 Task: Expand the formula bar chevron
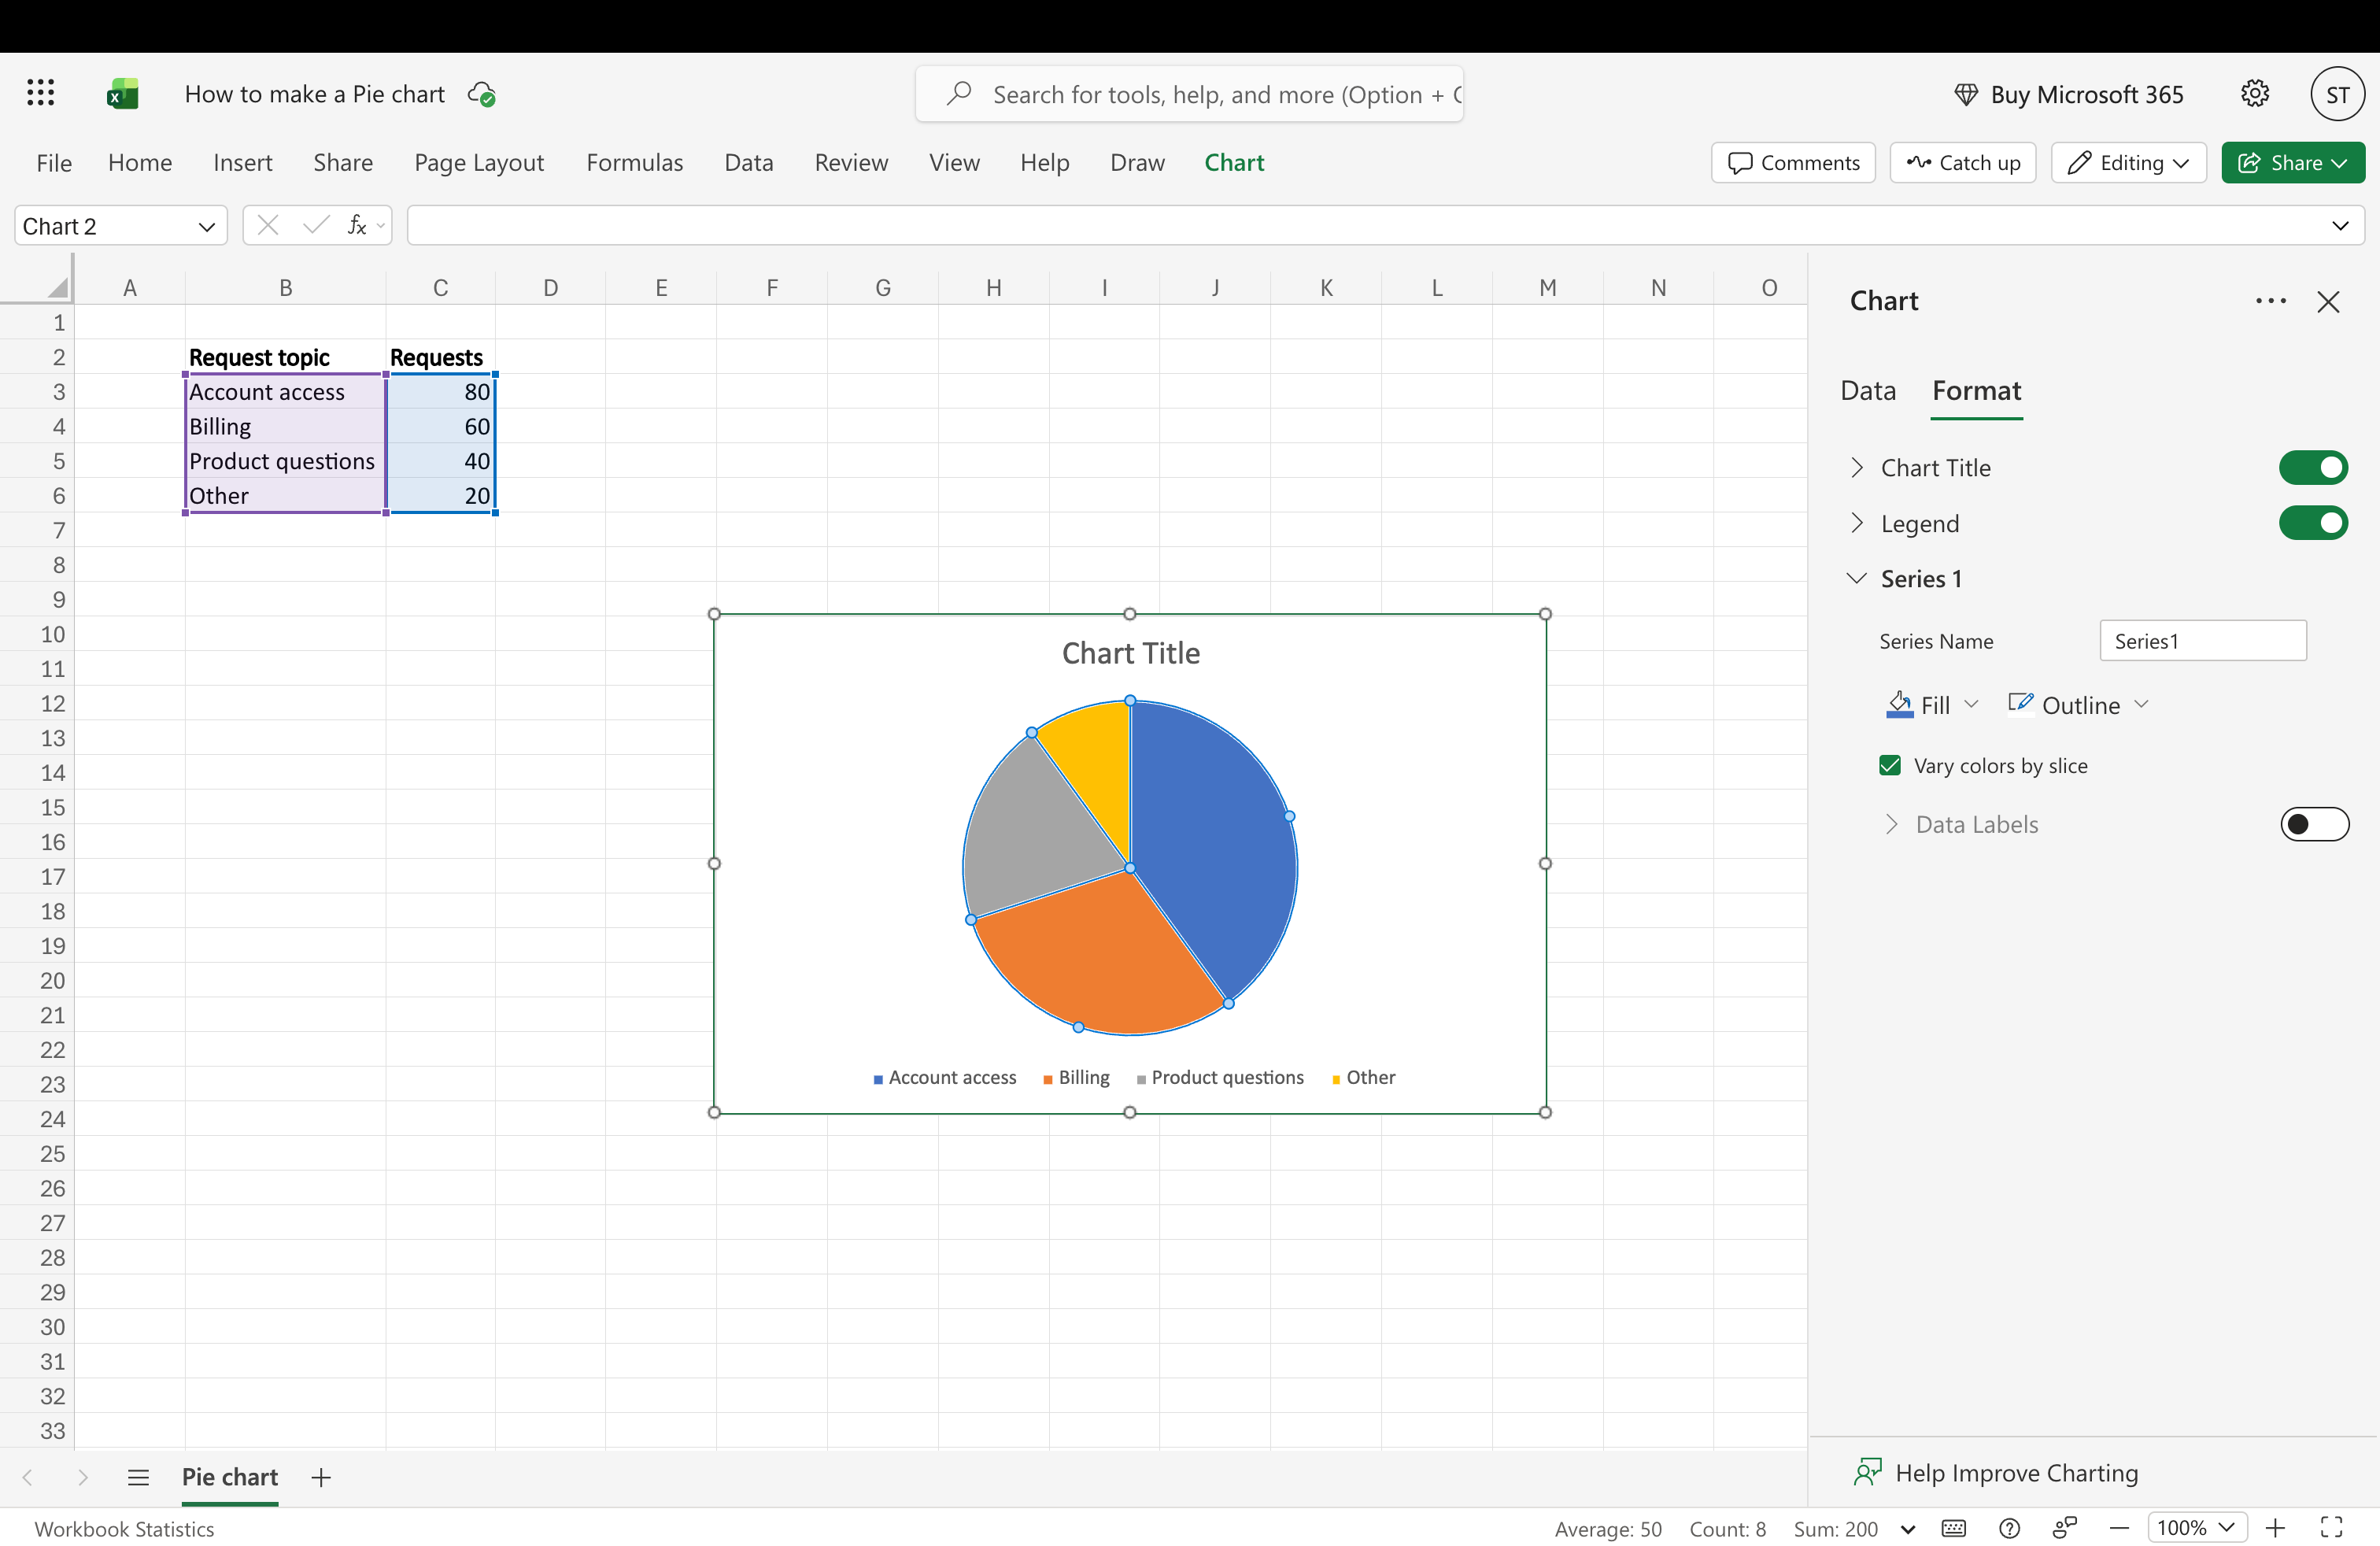[x=2340, y=226]
